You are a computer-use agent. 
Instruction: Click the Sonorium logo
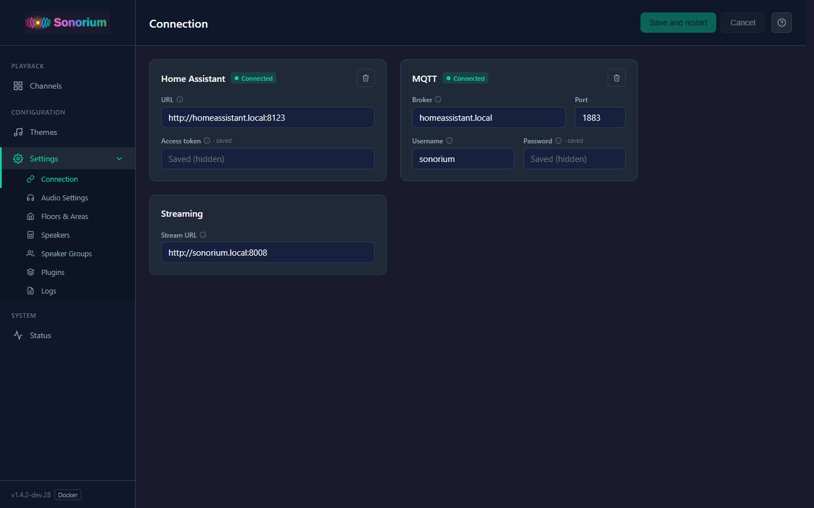67,23
